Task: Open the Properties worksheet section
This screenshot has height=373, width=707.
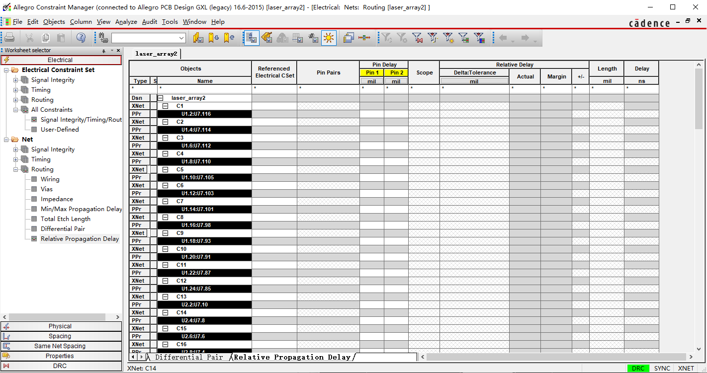Action: pos(60,356)
